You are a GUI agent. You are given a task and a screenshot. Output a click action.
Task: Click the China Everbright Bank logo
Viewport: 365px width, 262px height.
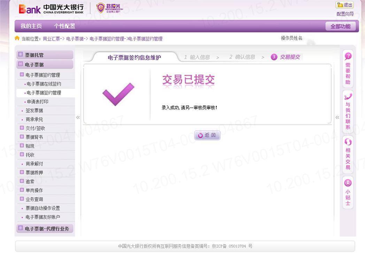(51, 9)
